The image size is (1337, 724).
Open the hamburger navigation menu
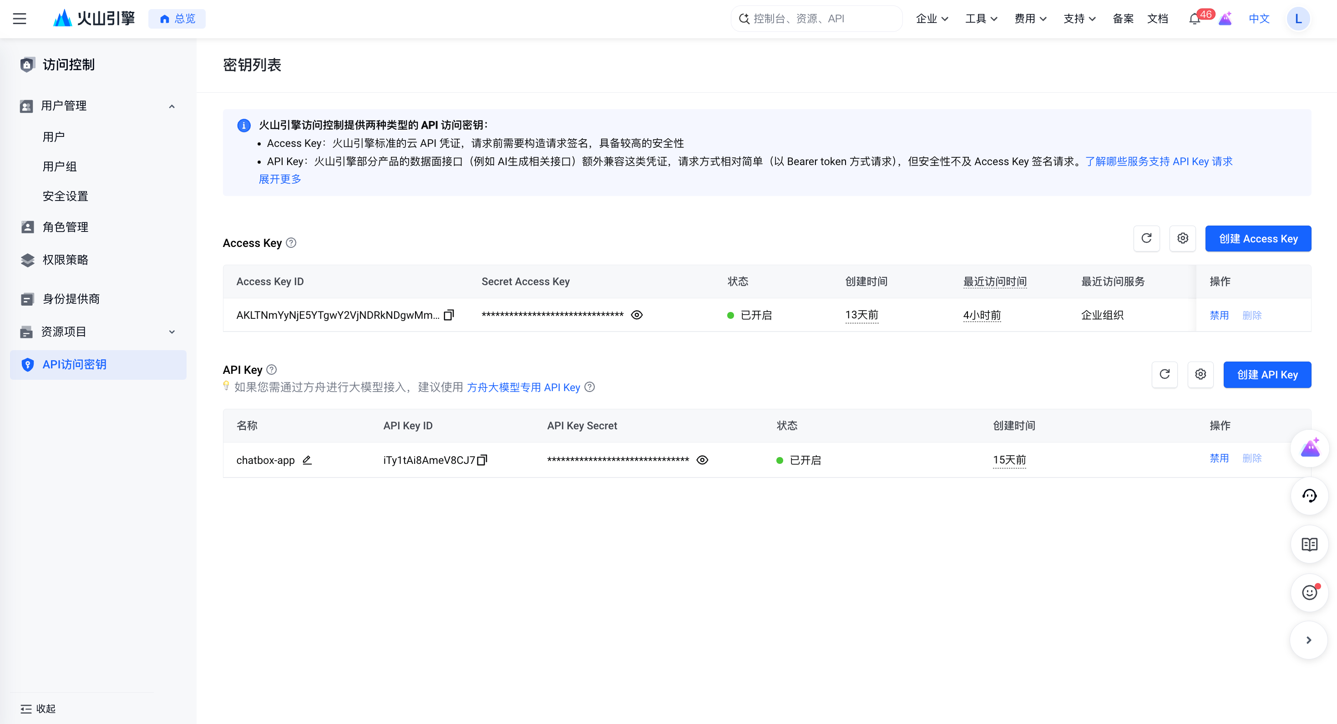20,19
